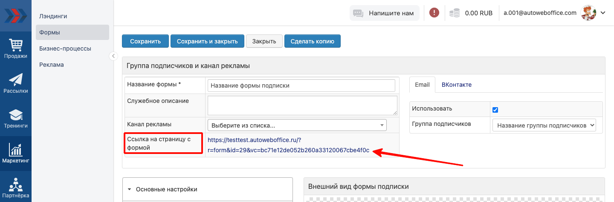This screenshot has width=614, height=202.
Task: Switch to the ВКонтакте tab
Action: point(456,85)
